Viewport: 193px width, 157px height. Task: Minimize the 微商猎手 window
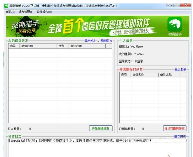coord(170,5)
